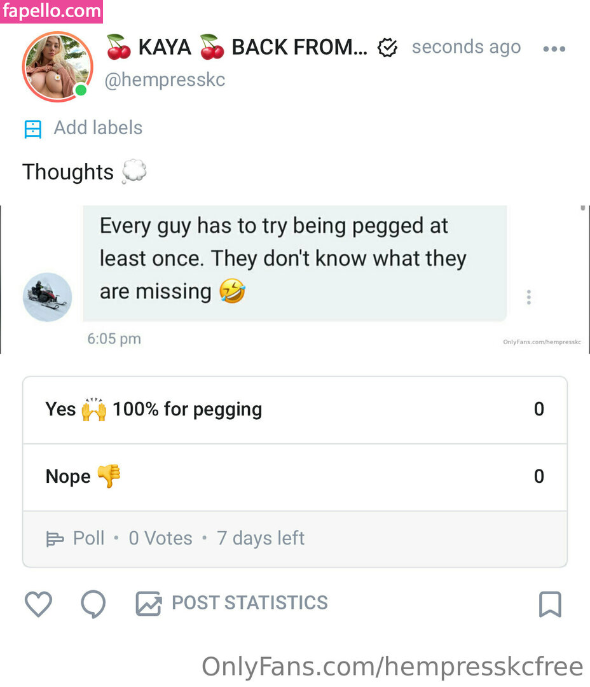Click the Add labels drawer icon
Viewport: 590px width, 687px height.
pos(32,129)
